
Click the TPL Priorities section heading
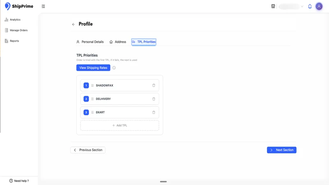[x=87, y=55]
